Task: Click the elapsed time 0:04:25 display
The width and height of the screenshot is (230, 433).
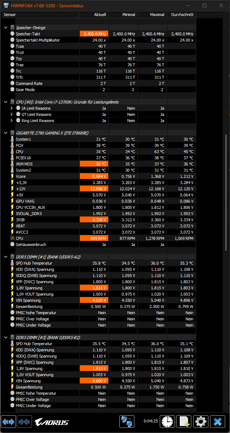Action: point(151,421)
